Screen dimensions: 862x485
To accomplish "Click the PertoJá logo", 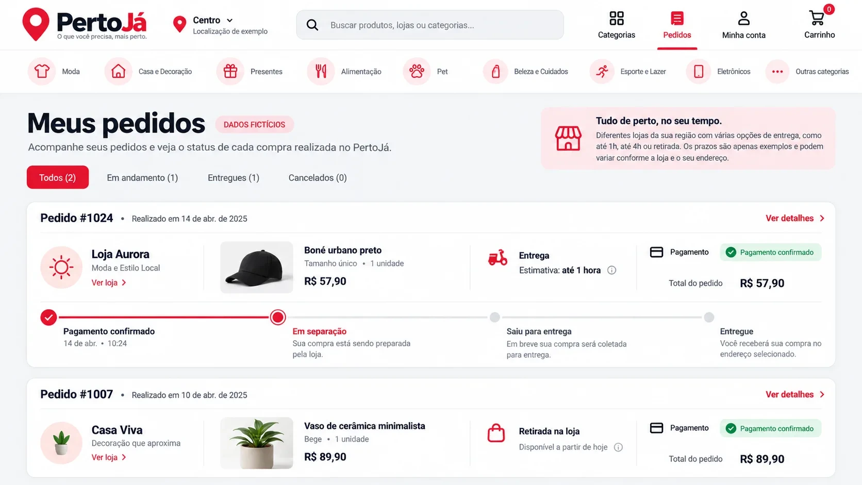I will (x=85, y=24).
